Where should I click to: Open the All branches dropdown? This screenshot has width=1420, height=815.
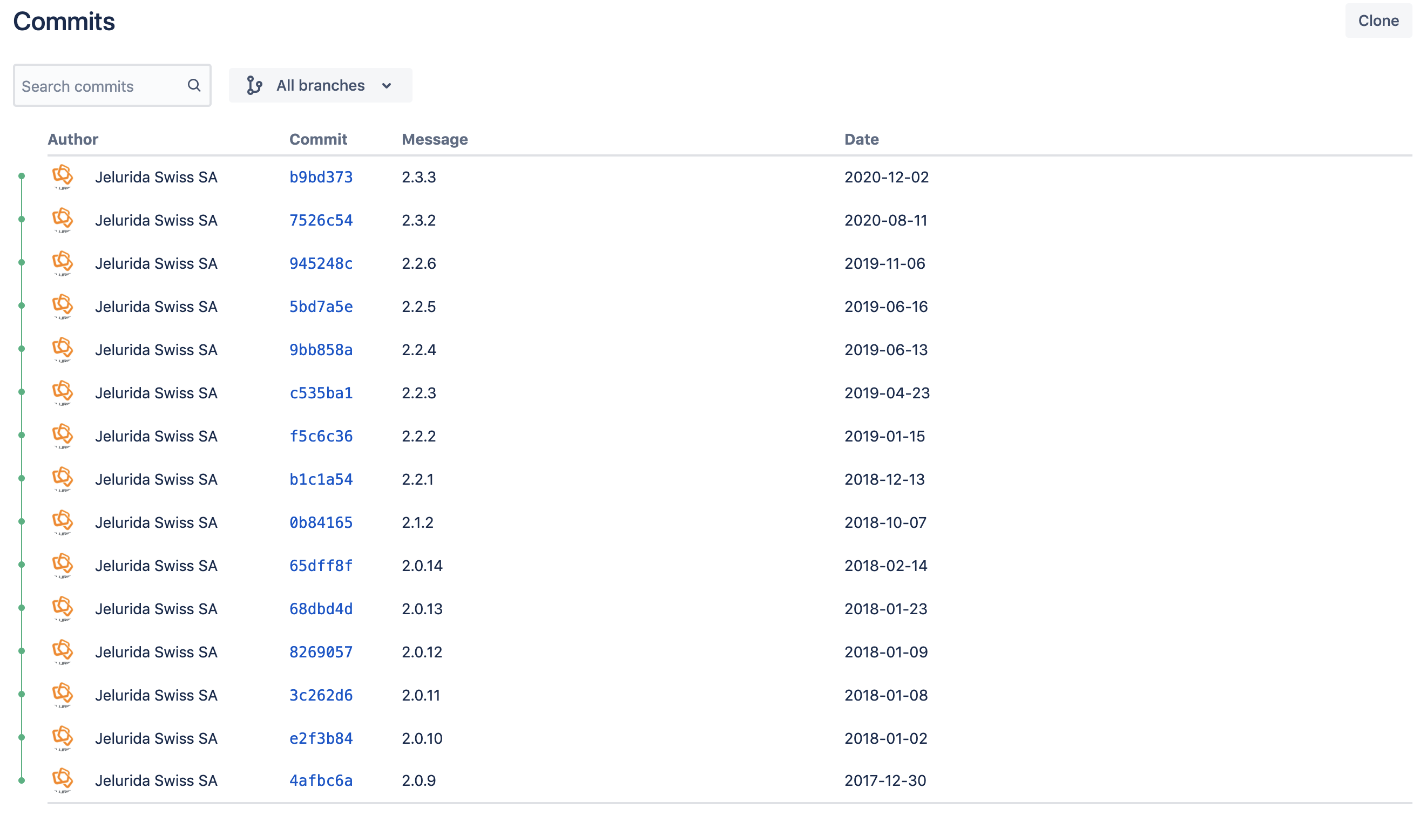coord(320,85)
